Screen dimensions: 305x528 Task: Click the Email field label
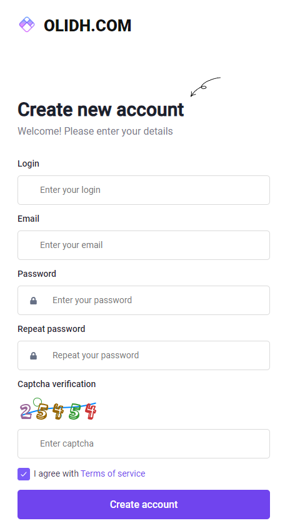coord(29,219)
